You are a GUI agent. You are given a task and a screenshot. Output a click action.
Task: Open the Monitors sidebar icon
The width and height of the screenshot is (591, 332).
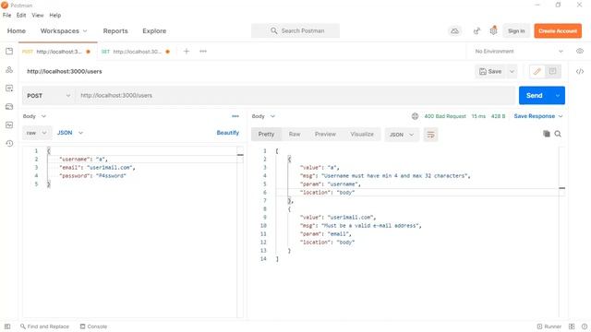9,125
